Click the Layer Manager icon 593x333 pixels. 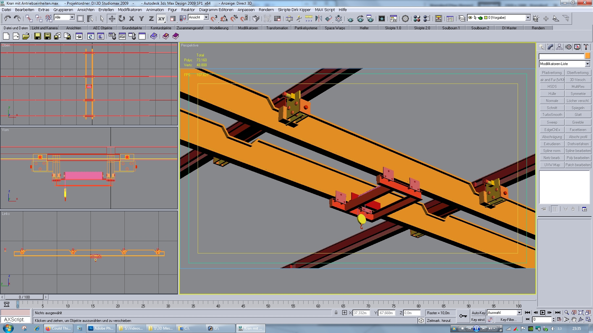click(462, 18)
